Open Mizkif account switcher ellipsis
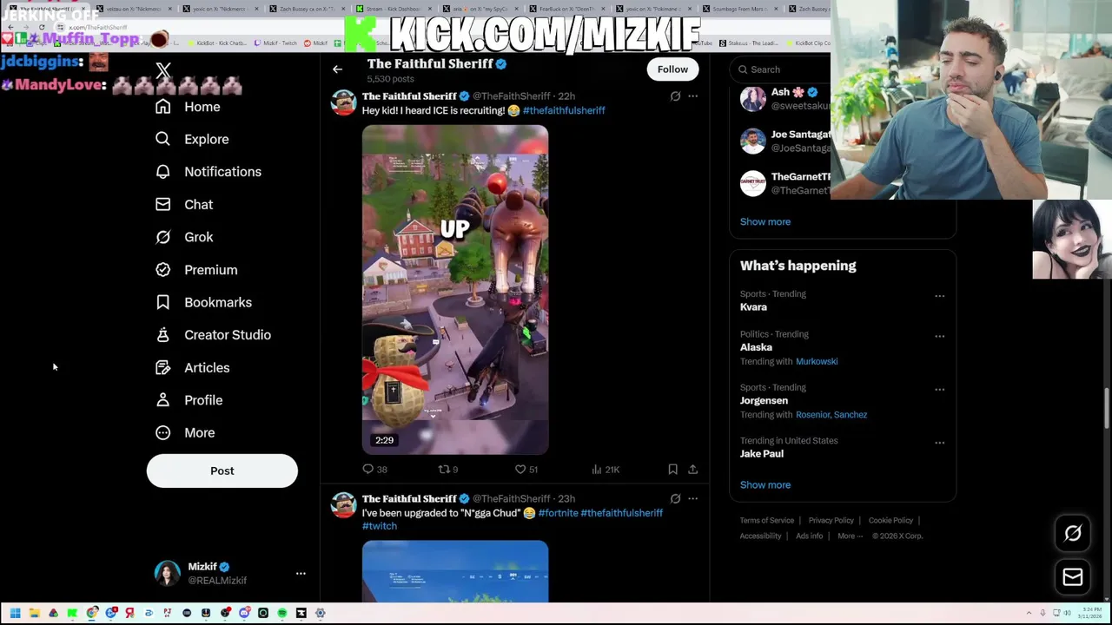This screenshot has width=1112, height=625. pyautogui.click(x=301, y=574)
